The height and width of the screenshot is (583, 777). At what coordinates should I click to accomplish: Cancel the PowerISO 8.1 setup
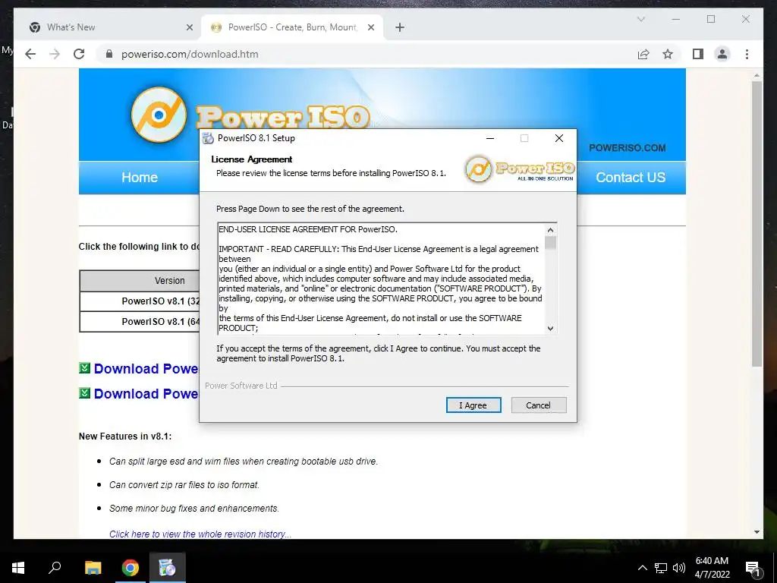coord(538,405)
